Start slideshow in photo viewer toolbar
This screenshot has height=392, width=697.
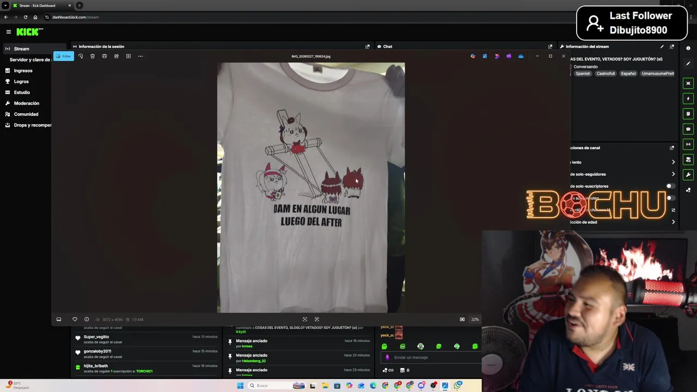click(129, 56)
